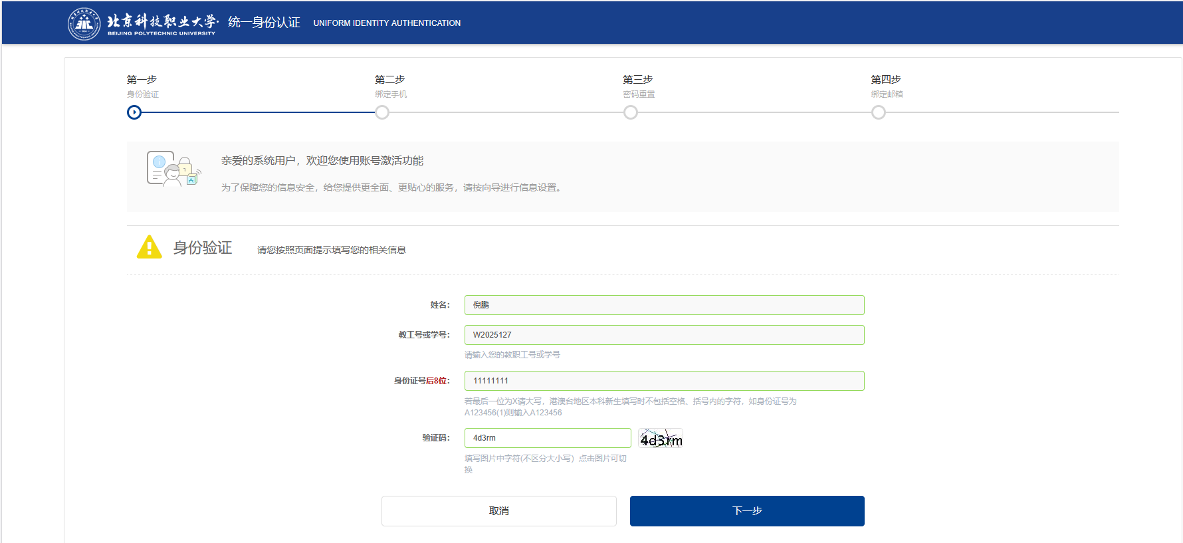Refresh the 4d3rm captcha image
The height and width of the screenshot is (543, 1183).
[x=661, y=439]
